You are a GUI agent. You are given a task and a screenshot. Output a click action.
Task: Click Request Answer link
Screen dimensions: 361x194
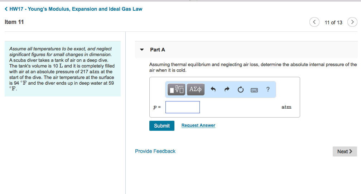(x=198, y=125)
